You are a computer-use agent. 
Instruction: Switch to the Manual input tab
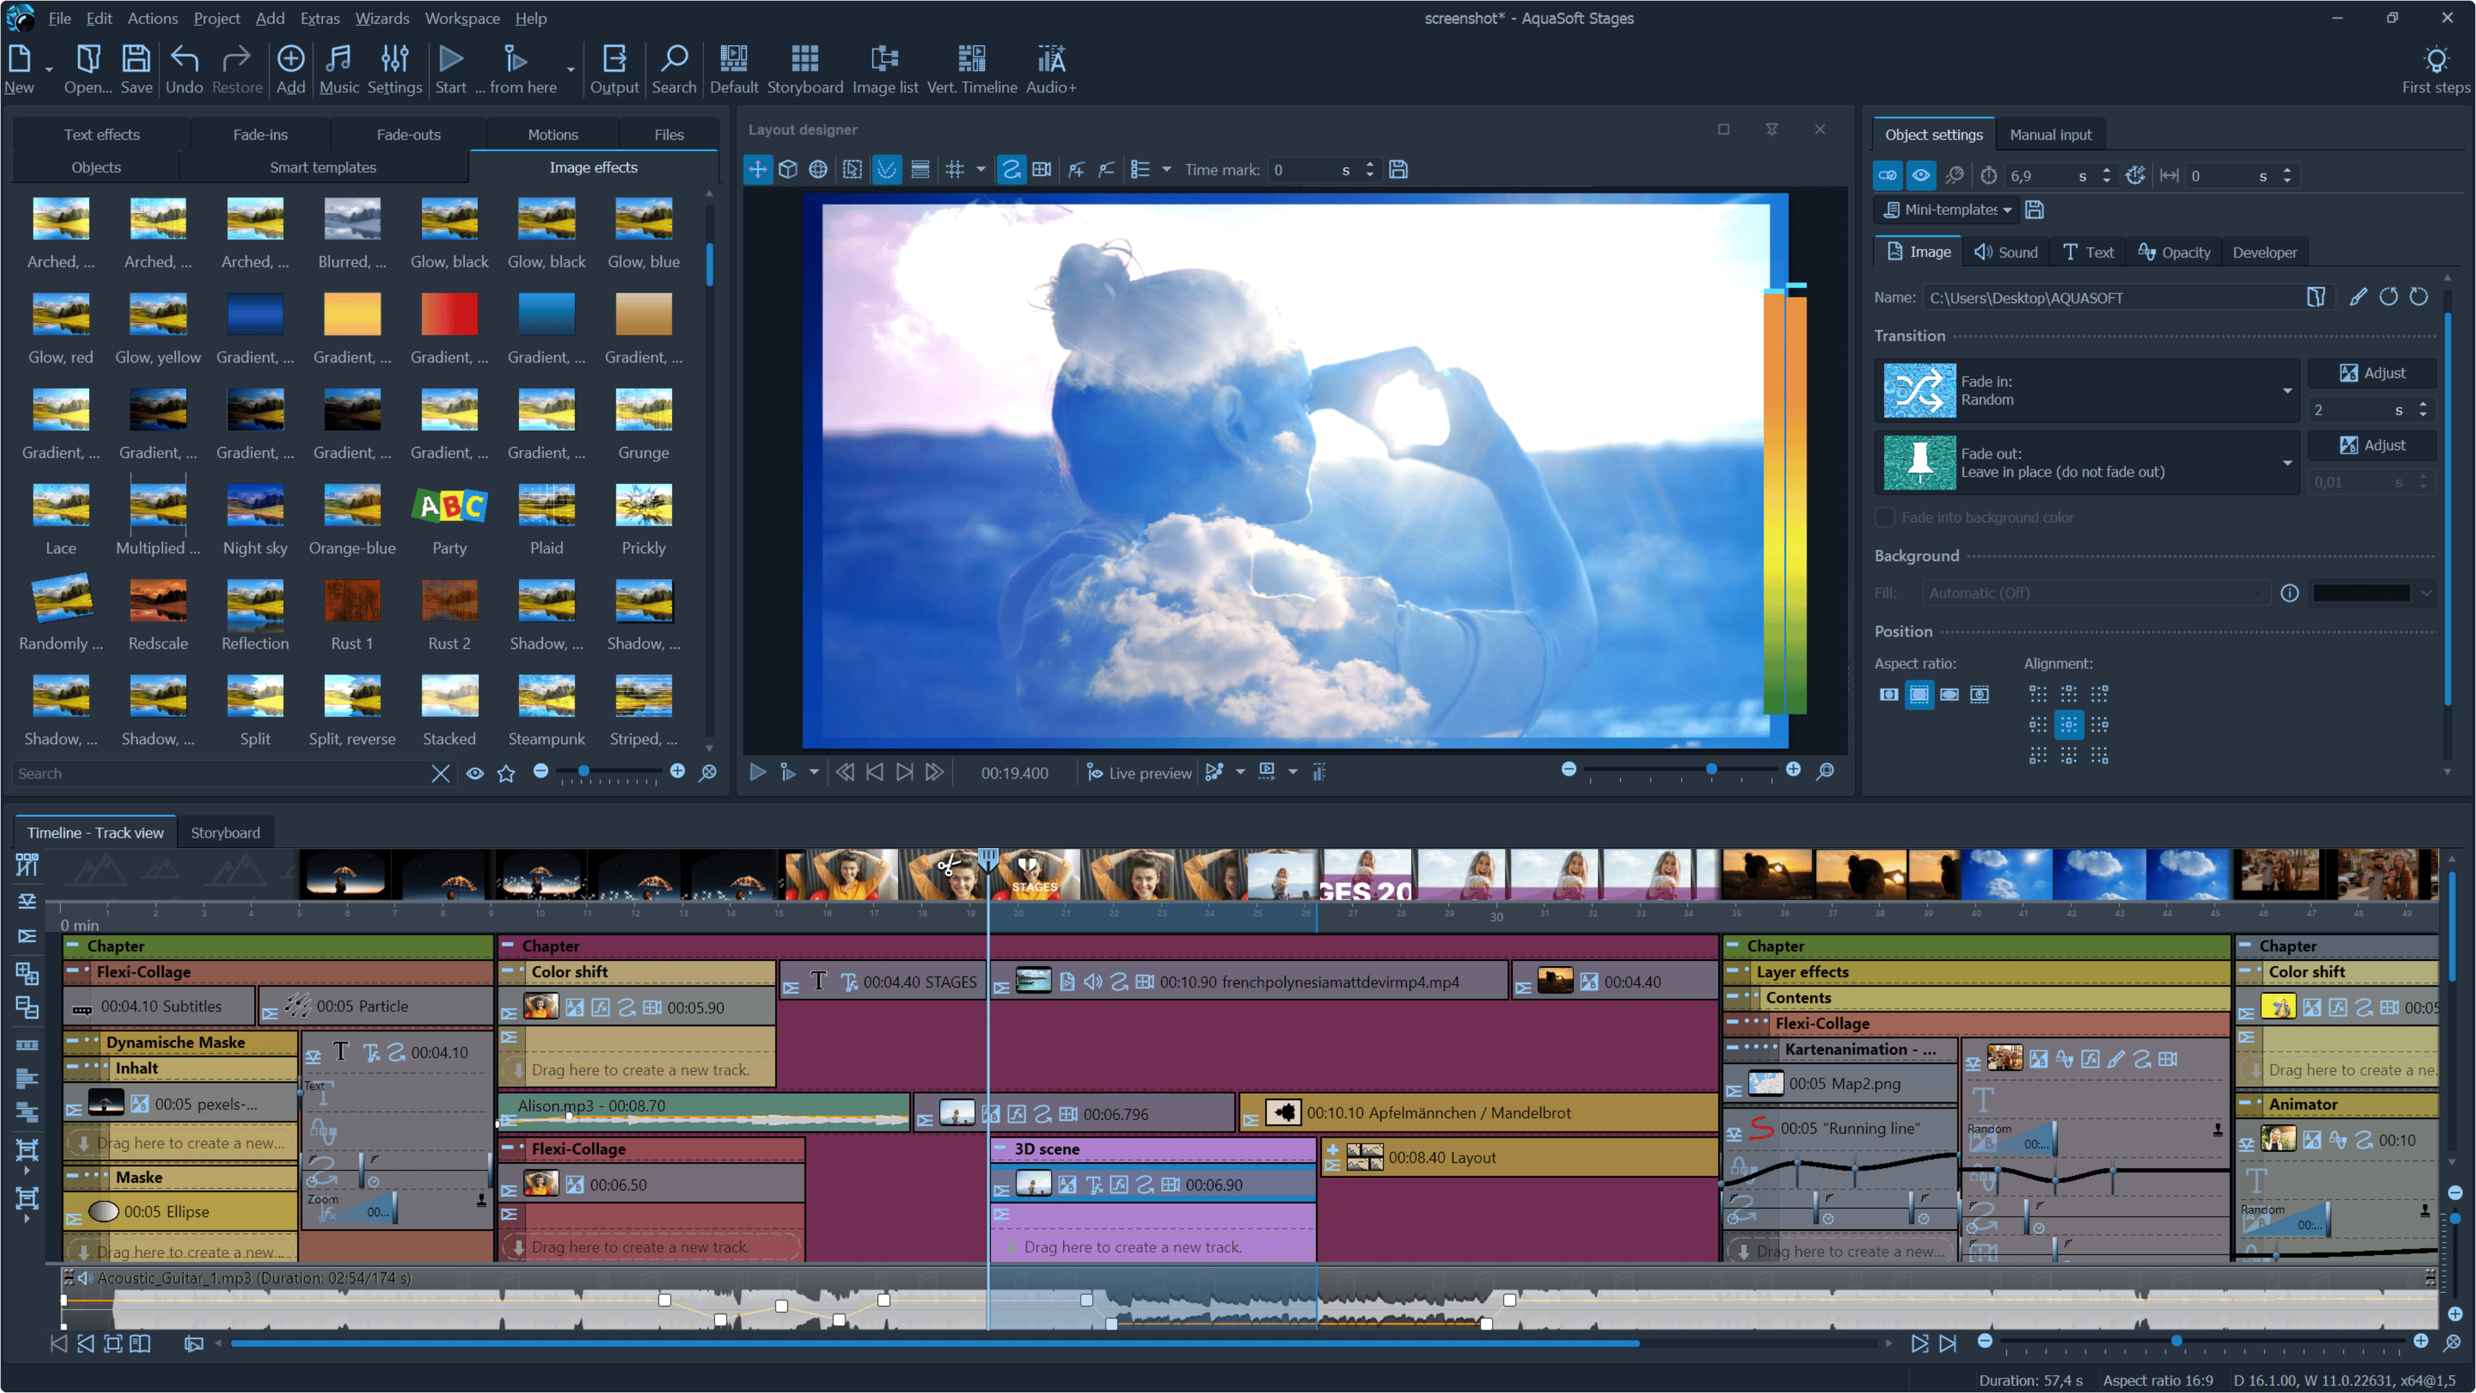tap(2049, 135)
